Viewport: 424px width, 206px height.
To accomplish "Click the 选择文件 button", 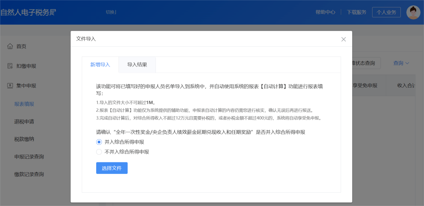I will [x=112, y=168].
